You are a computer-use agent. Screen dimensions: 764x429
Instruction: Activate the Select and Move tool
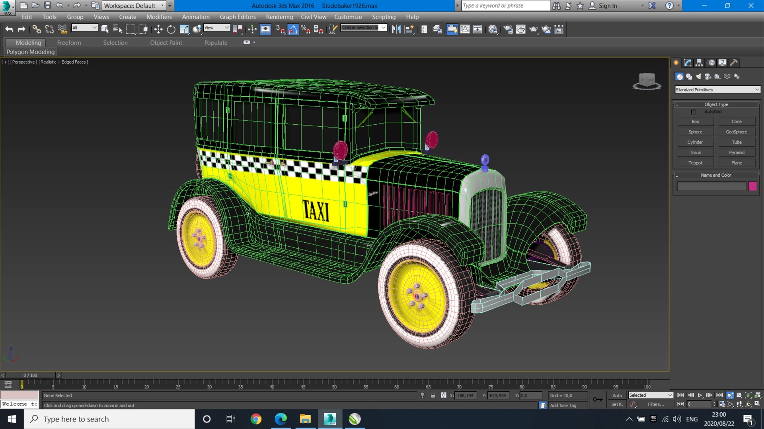point(158,29)
